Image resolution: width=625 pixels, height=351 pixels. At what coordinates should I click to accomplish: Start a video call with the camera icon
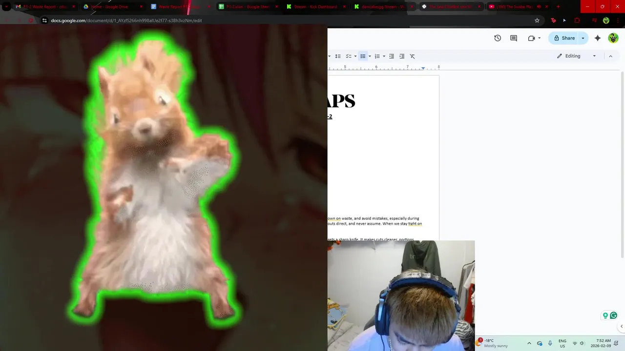(531, 38)
